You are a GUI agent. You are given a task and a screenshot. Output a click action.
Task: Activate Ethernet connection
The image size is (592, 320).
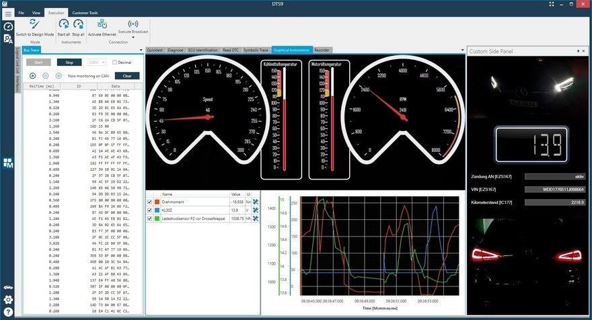[102, 24]
